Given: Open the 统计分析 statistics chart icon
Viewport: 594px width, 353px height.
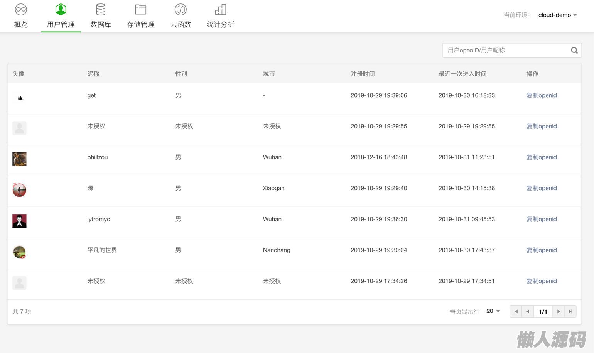Looking at the screenshot, I should 220,9.
